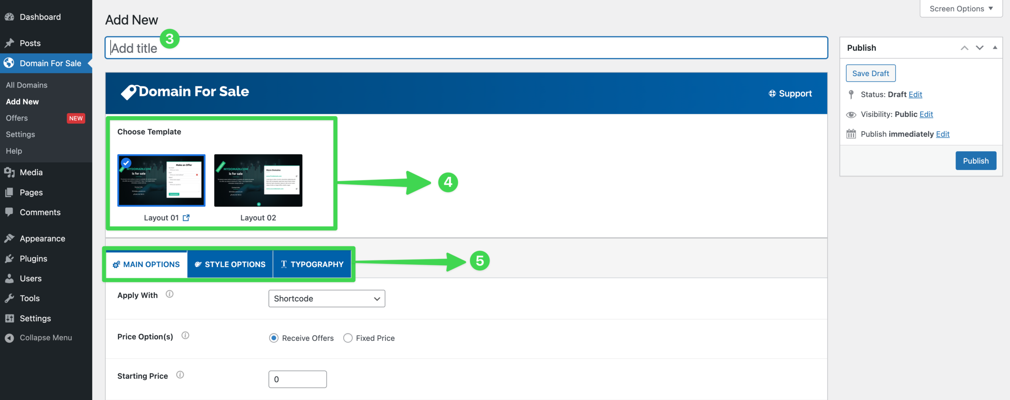The width and height of the screenshot is (1010, 400).
Task: Switch to the Typography tab
Action: (x=312, y=264)
